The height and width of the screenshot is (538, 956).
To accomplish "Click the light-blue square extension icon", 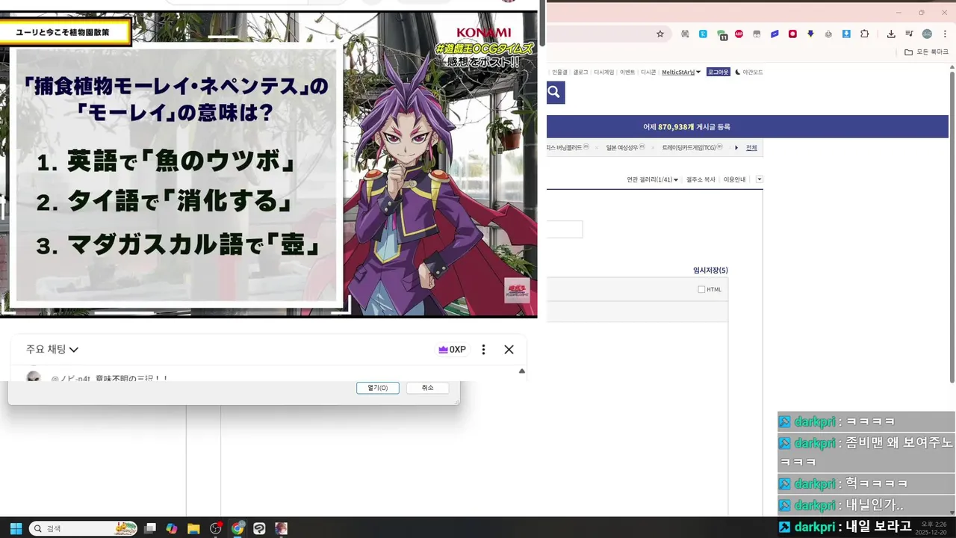I will (x=703, y=34).
